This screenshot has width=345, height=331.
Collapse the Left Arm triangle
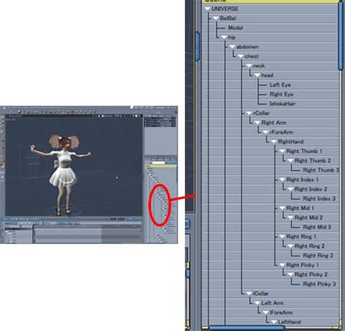click(x=257, y=303)
